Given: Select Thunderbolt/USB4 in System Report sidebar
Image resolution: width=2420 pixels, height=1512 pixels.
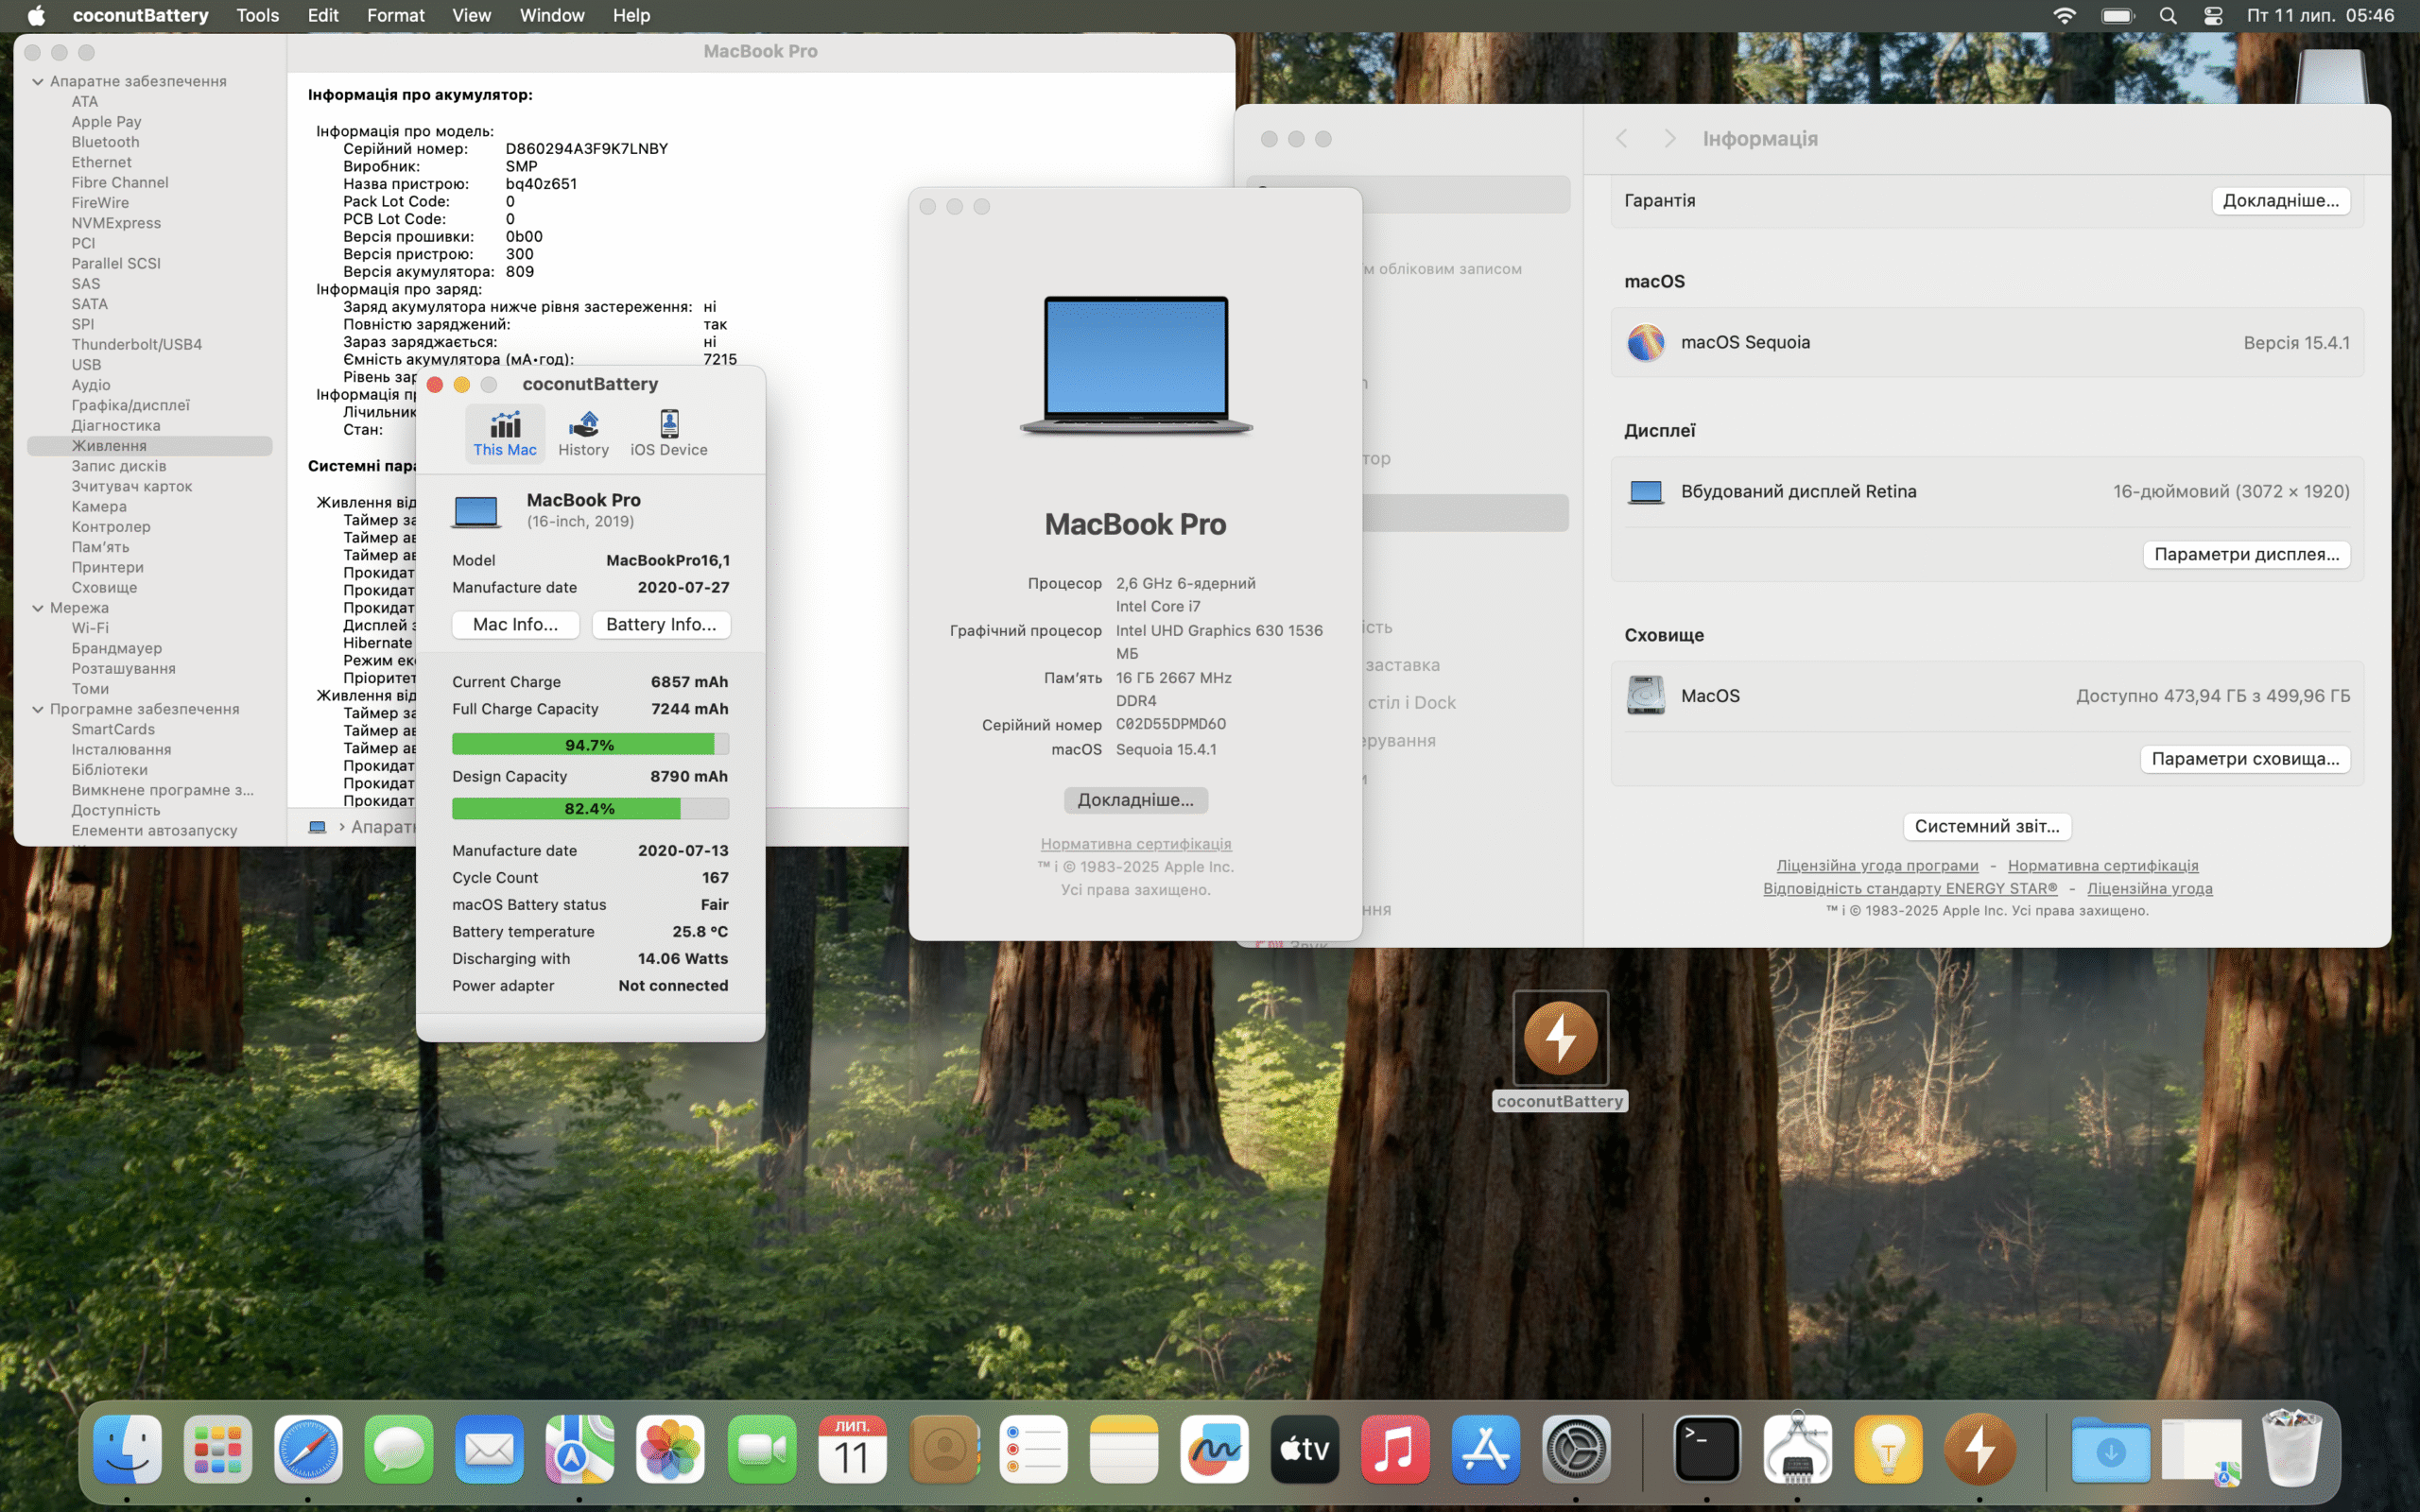Looking at the screenshot, I should point(136,344).
